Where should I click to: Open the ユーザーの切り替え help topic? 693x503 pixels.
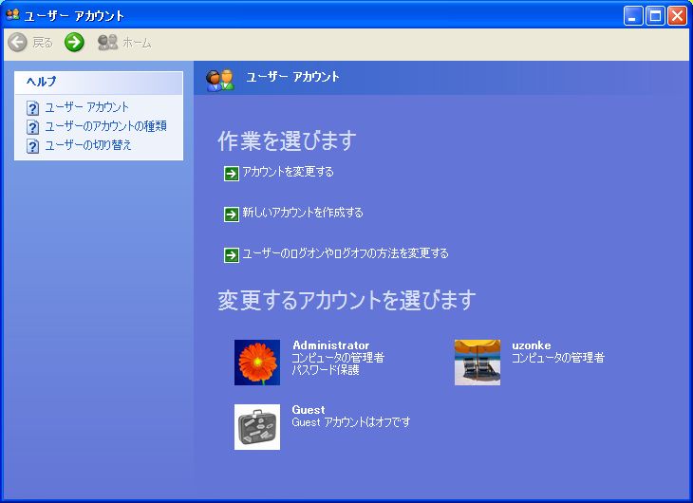pos(88,145)
